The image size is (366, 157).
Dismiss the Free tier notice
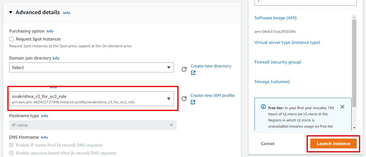[x=342, y=107]
